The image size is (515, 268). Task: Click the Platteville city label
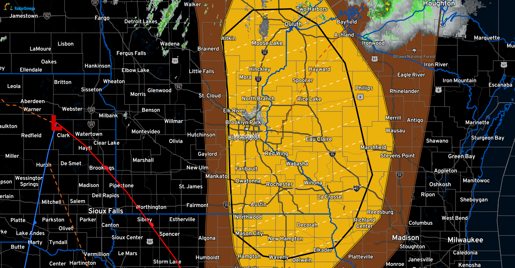click(360, 257)
